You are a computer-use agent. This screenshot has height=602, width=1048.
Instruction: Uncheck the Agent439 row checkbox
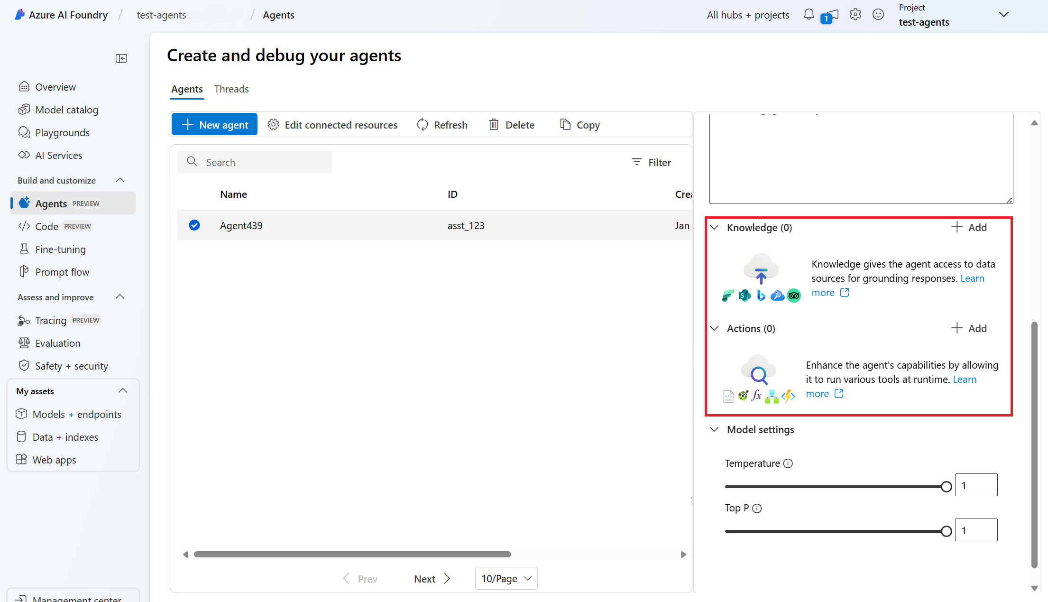[x=194, y=225]
